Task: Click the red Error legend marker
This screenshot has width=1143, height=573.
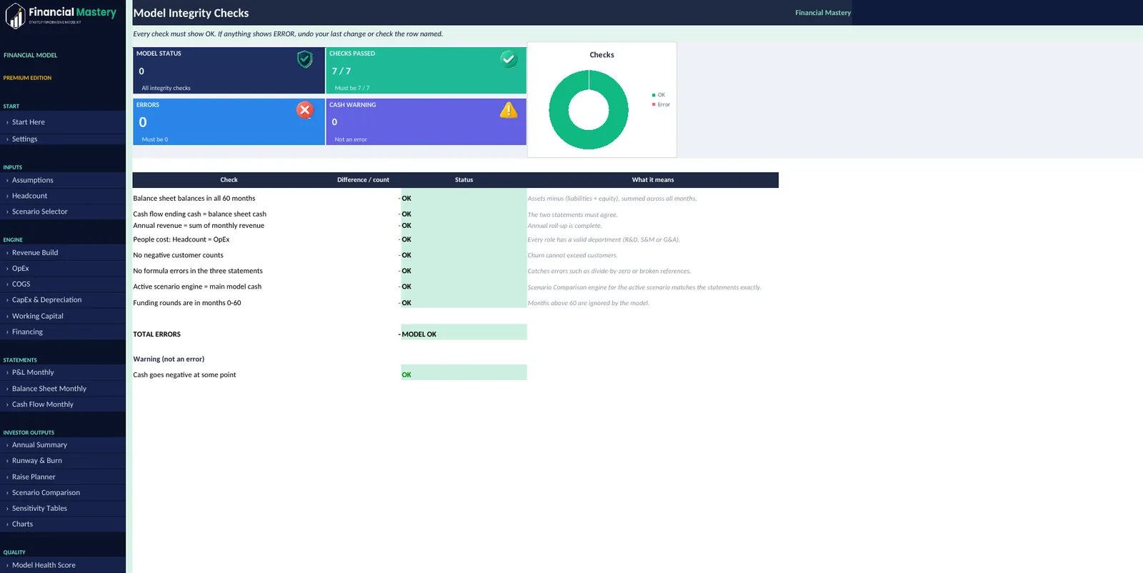Action: (x=654, y=104)
